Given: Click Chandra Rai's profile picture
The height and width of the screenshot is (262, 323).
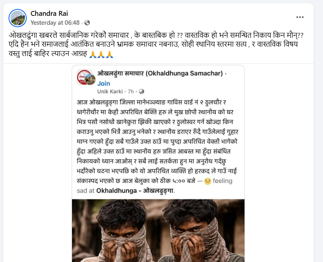Looking at the screenshot, I should coord(18,17).
